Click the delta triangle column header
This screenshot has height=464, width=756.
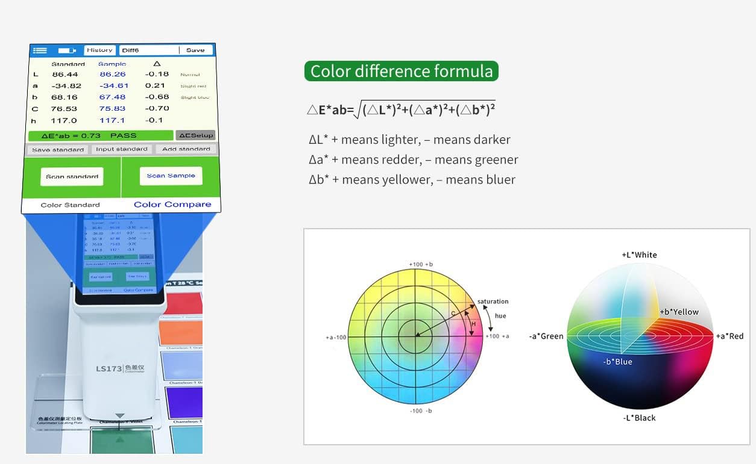157,63
